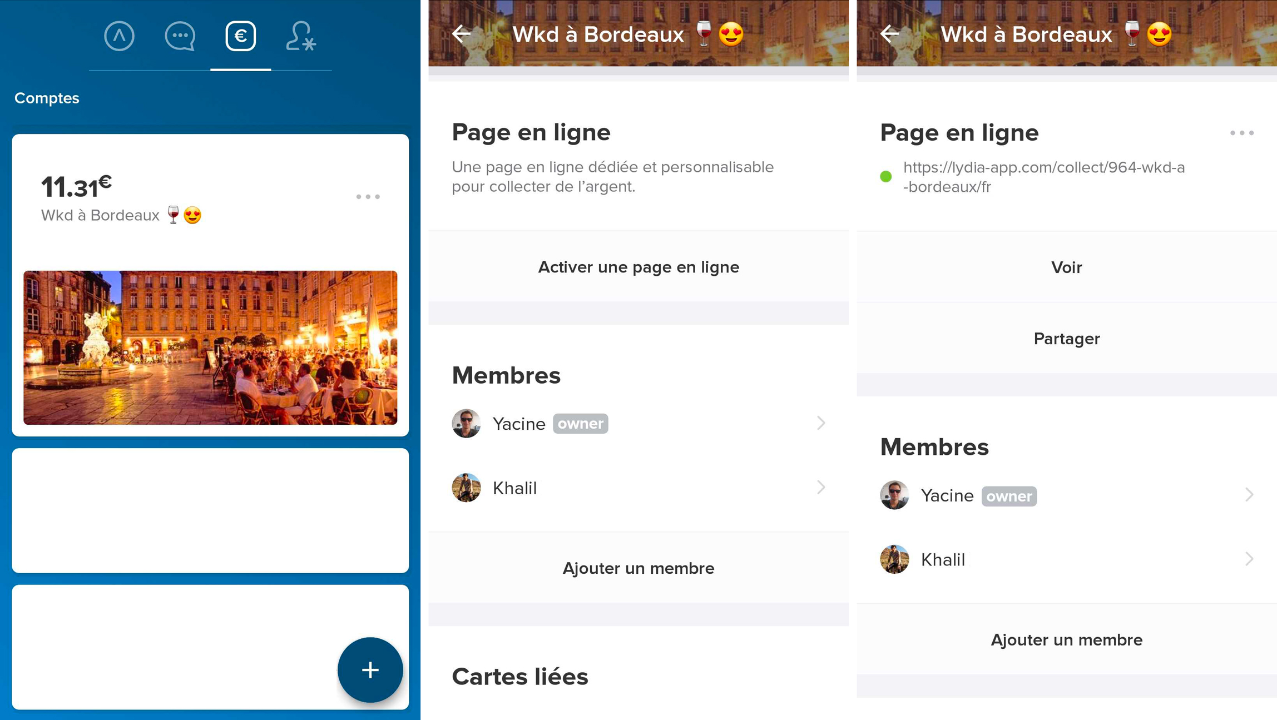Go back from the middle Wkd à Bordeaux screen
Image resolution: width=1277 pixels, height=720 pixels.
coord(461,34)
